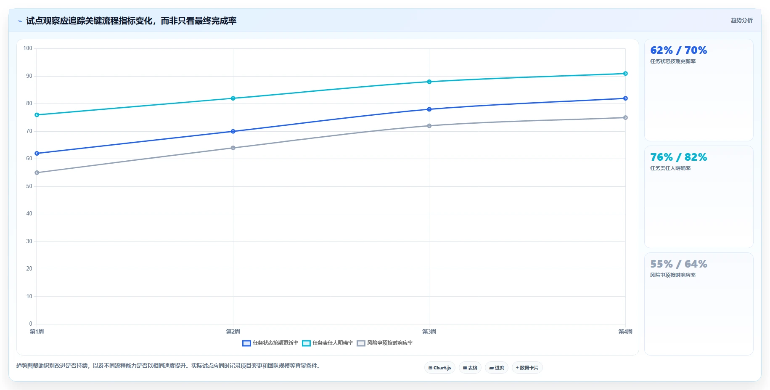Select the blue line data point at 第3周
770x390 pixels.
point(429,109)
